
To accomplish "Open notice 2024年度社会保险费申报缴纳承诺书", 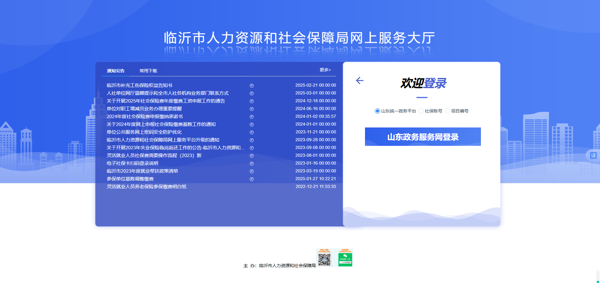I will [145, 117].
